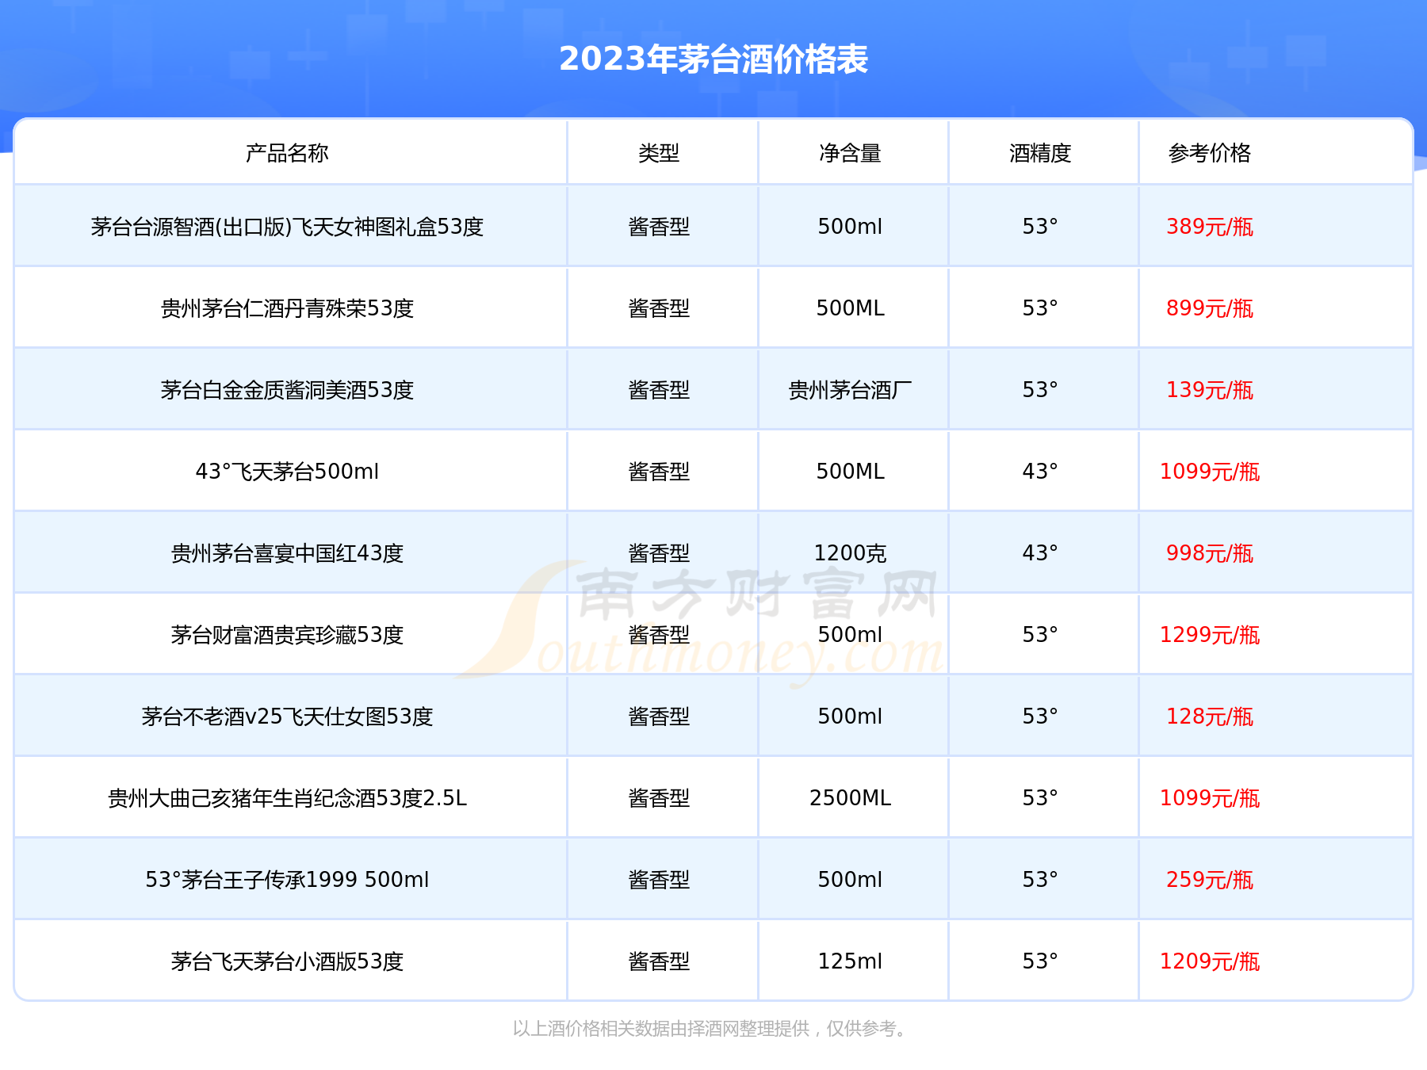
Task: Click 500ml in the 茅台台源智酒 row
Action: click(x=850, y=227)
